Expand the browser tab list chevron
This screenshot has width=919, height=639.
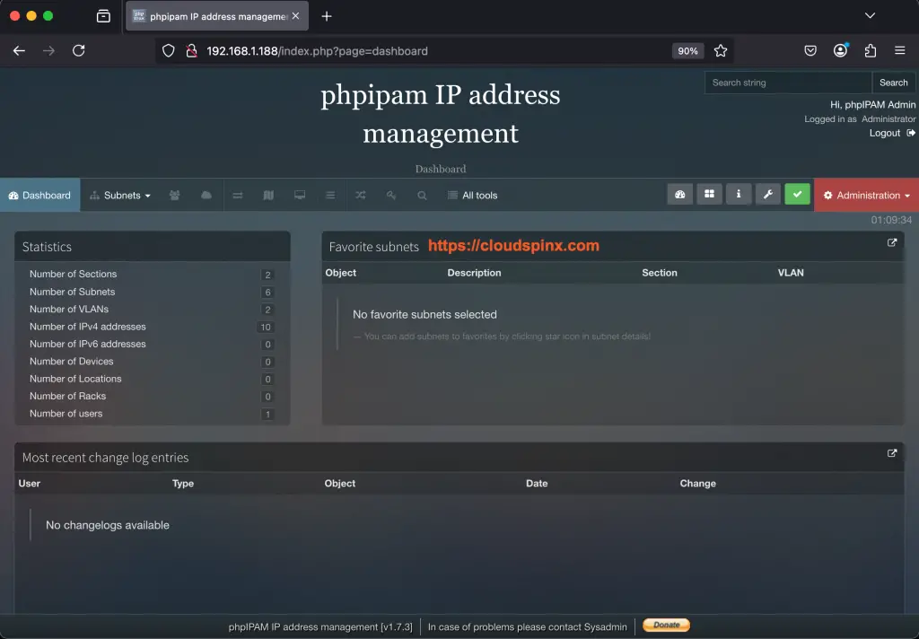point(870,15)
